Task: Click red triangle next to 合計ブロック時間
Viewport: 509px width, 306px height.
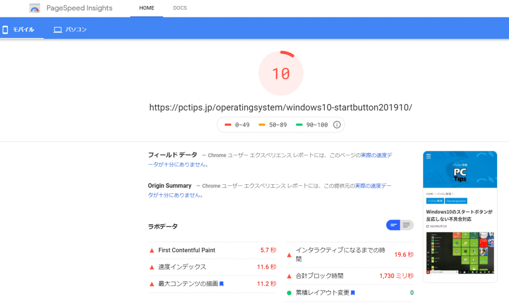Action: point(289,276)
